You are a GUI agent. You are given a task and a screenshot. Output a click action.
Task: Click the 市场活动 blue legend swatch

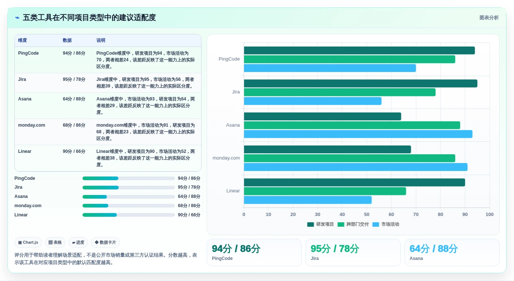click(x=376, y=224)
